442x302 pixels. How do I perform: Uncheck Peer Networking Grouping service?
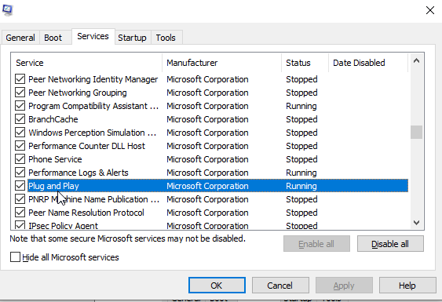pyautogui.click(x=20, y=93)
